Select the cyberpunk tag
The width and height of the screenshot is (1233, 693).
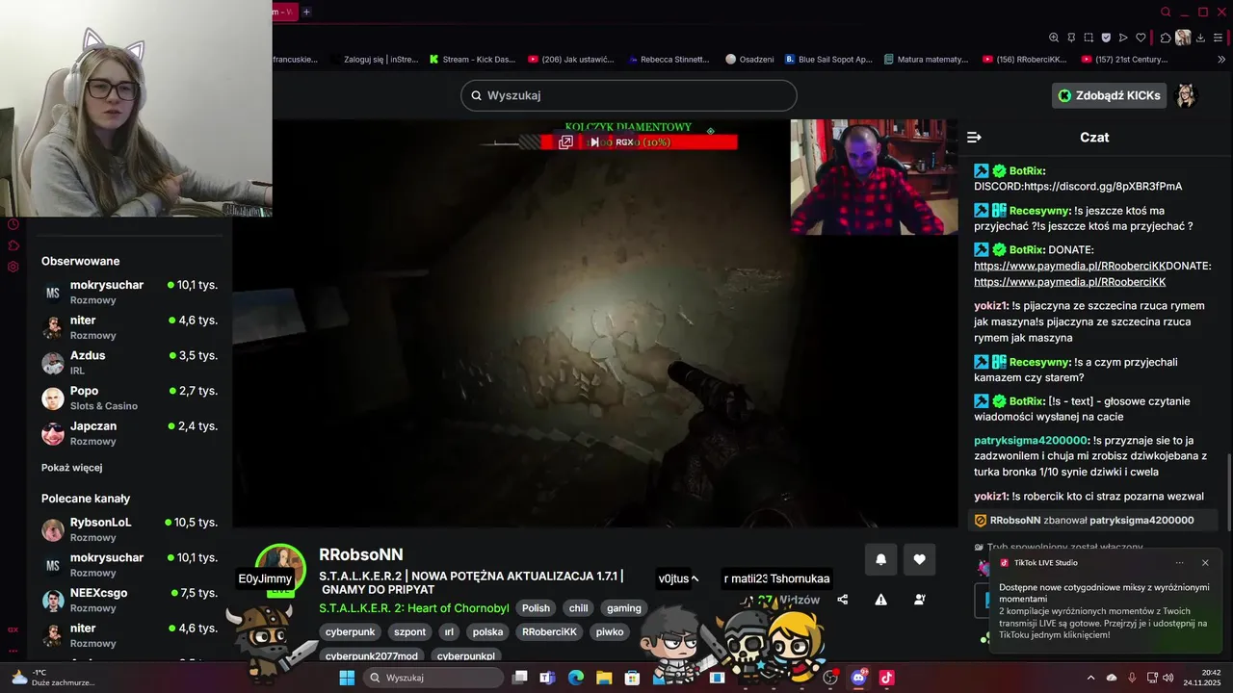point(350,632)
